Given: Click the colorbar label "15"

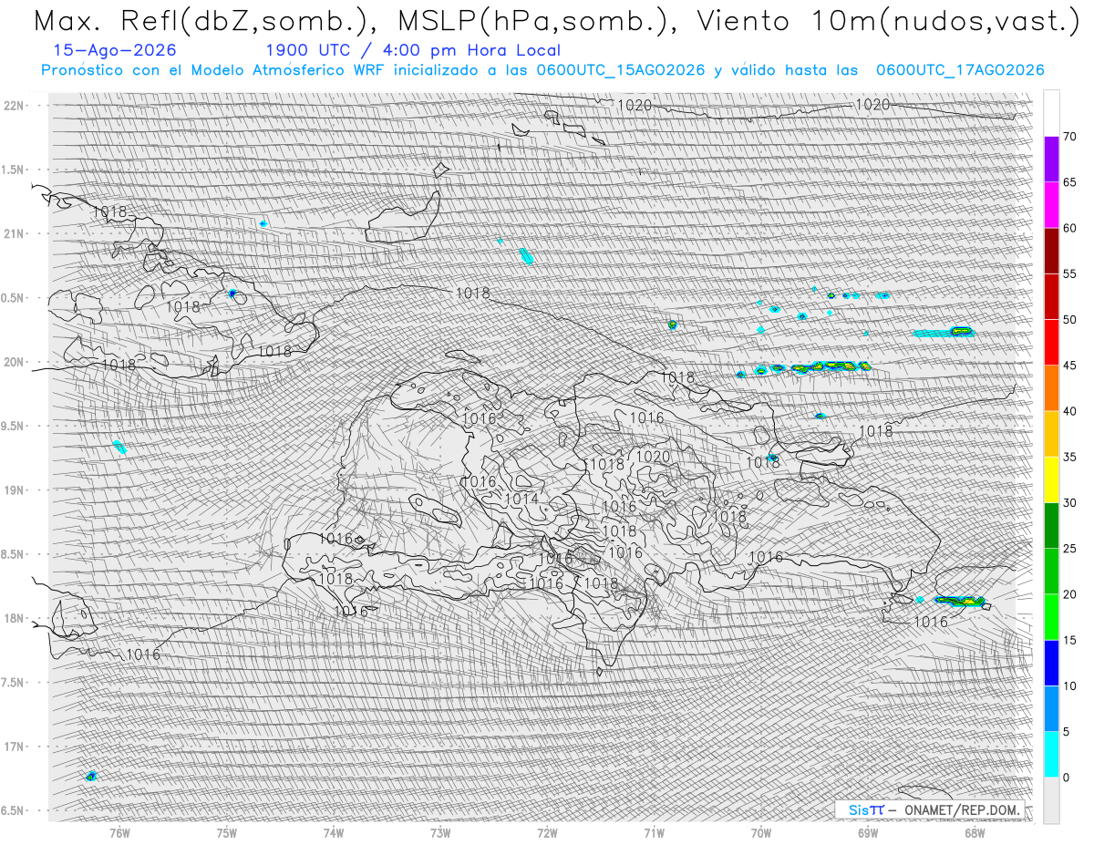Looking at the screenshot, I should point(1069,640).
